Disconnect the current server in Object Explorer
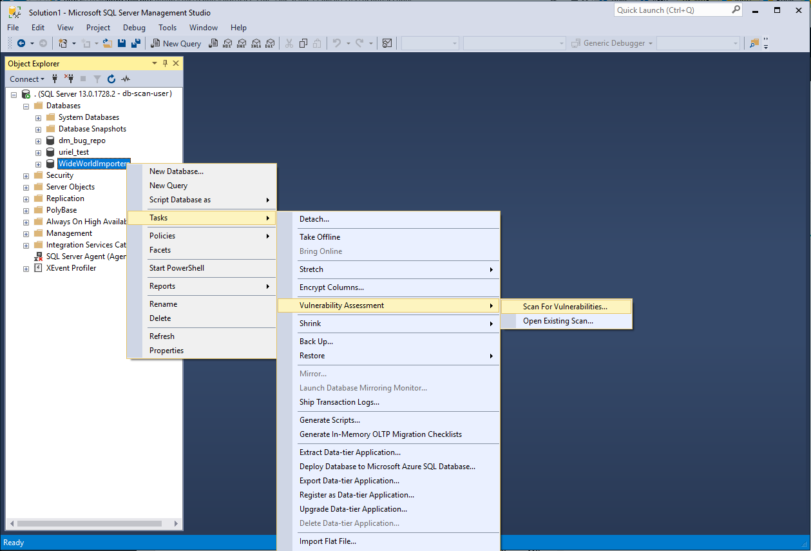 tap(69, 79)
